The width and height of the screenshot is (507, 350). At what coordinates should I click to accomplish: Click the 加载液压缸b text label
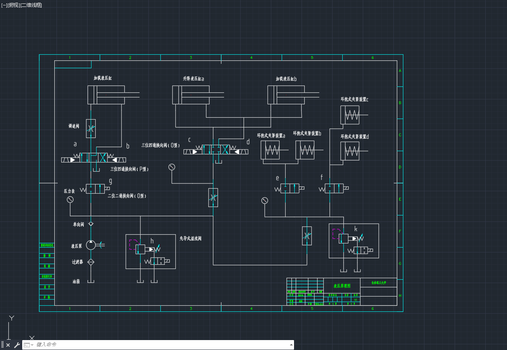click(x=286, y=79)
